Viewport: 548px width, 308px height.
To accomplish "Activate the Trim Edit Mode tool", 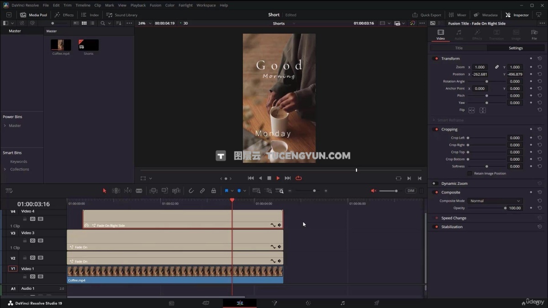I will tap(116, 191).
